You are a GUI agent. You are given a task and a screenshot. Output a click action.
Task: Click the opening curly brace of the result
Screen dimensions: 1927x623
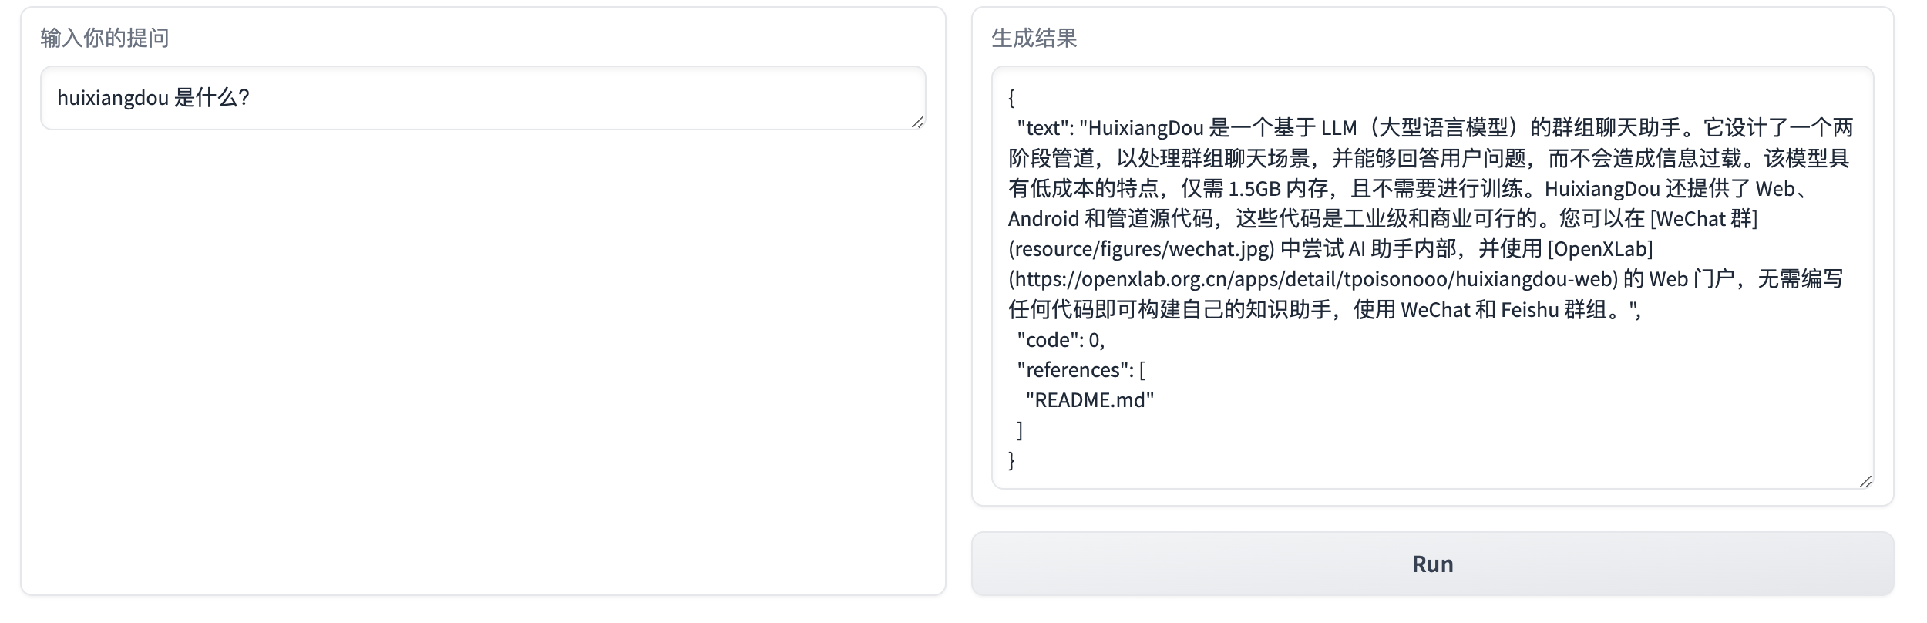click(1012, 98)
